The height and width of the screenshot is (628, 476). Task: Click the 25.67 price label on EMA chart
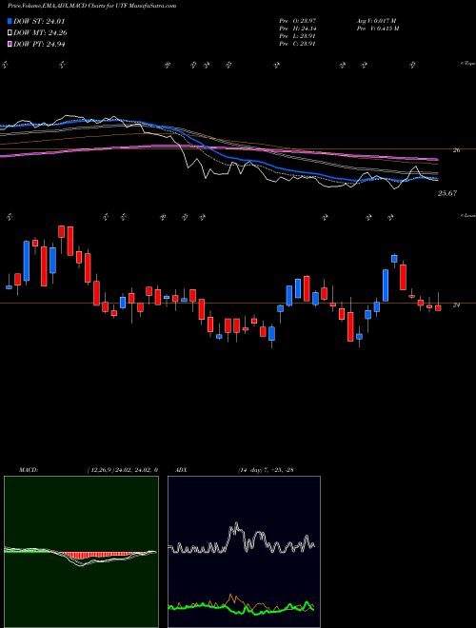tap(447, 193)
